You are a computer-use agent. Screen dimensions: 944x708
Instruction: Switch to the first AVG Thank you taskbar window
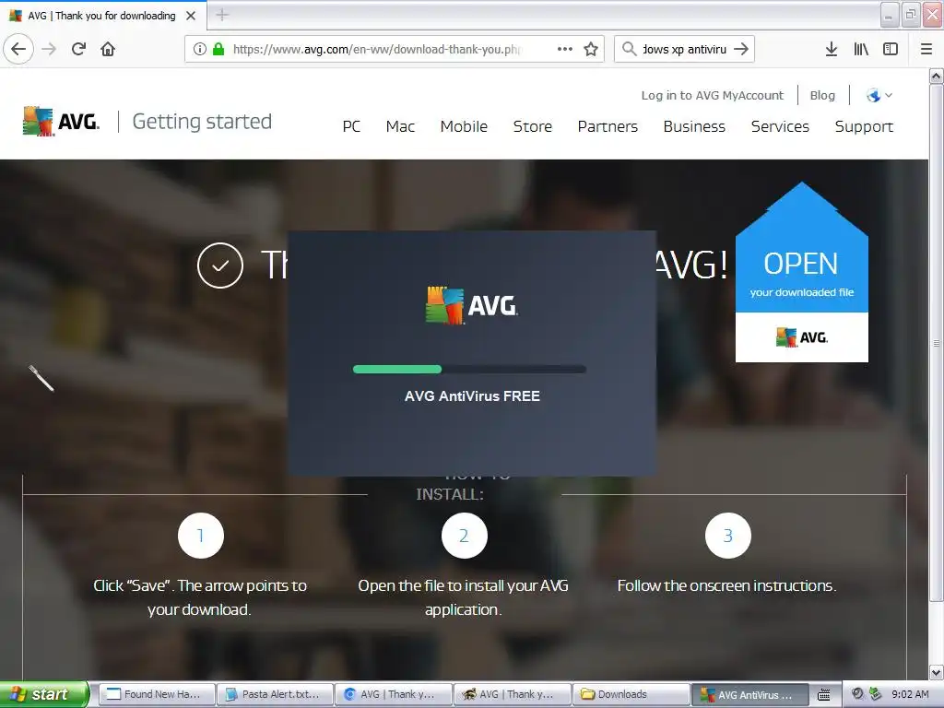(x=393, y=694)
